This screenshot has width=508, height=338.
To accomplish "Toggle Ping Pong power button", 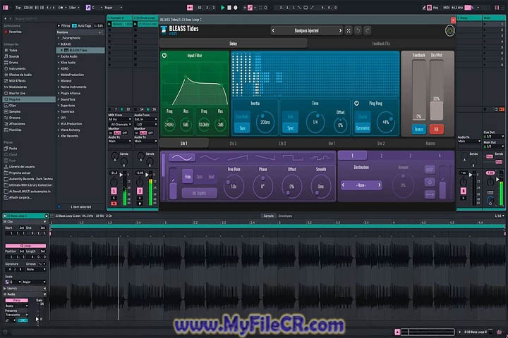I will [x=356, y=104].
